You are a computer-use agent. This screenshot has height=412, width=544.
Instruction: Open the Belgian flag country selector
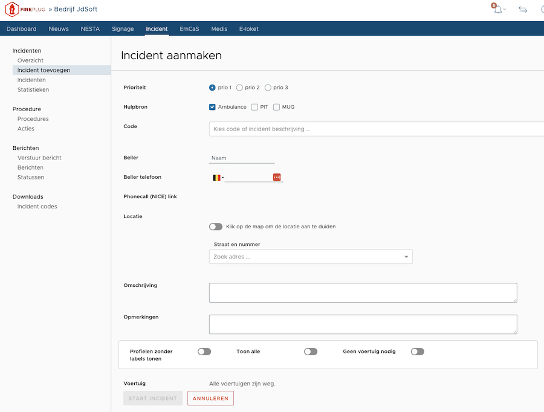coord(218,178)
